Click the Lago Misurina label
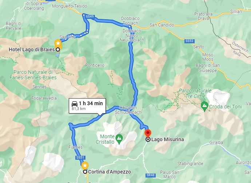 [167, 139]
